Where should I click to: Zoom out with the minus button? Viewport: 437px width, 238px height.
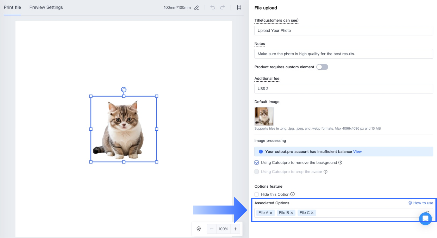(x=212, y=229)
